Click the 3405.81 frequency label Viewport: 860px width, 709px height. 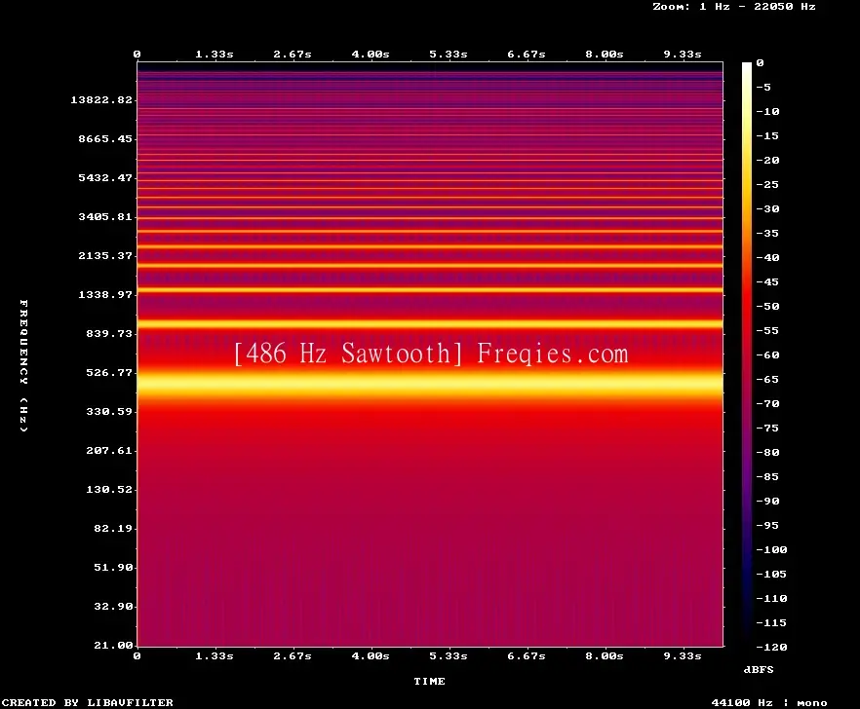[x=105, y=216]
